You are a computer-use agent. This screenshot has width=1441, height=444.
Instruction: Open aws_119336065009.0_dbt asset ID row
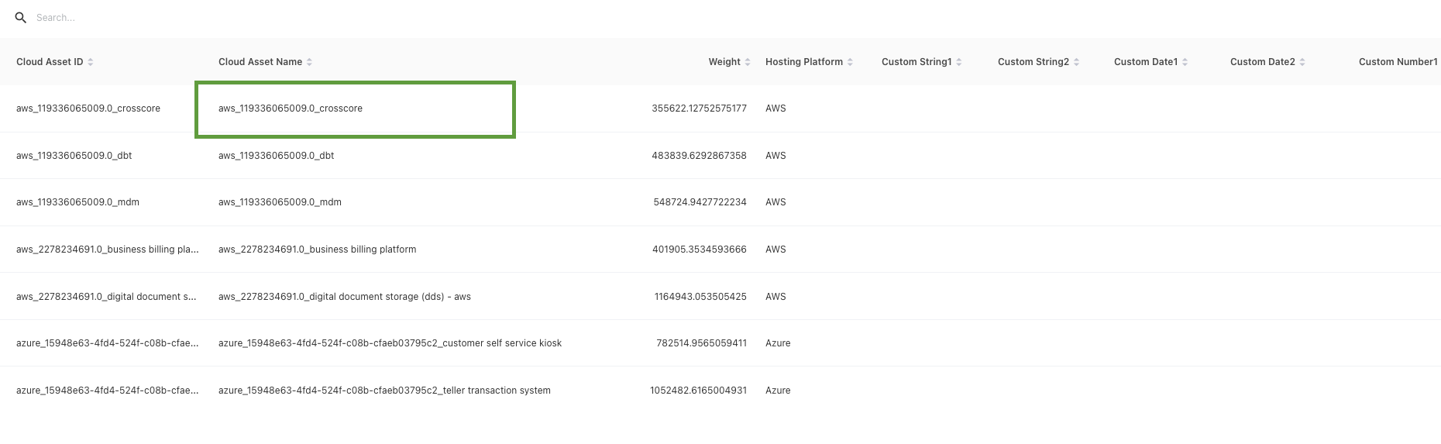pyautogui.click(x=74, y=156)
